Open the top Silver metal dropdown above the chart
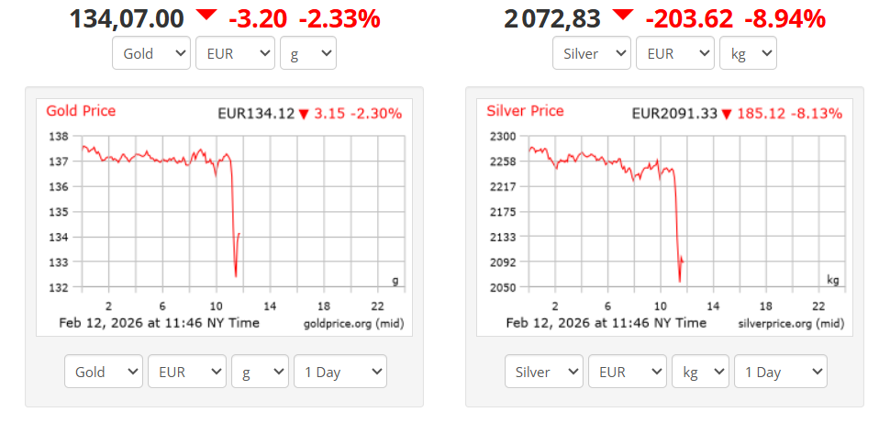 (592, 53)
